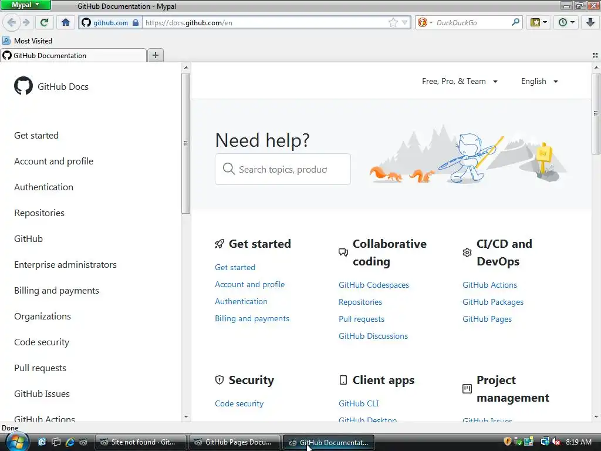601x451 pixels.
Task: Open GitHub Issues in the sidebar
Action: pyautogui.click(x=42, y=394)
